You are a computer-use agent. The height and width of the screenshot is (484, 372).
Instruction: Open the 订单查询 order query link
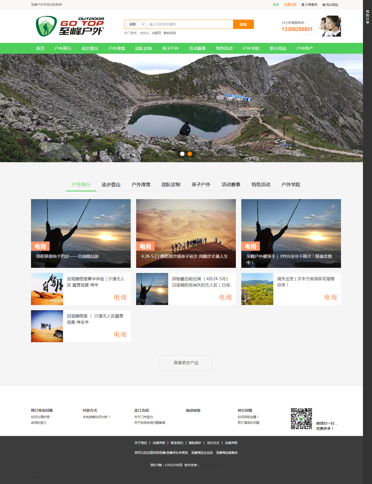point(309,5)
